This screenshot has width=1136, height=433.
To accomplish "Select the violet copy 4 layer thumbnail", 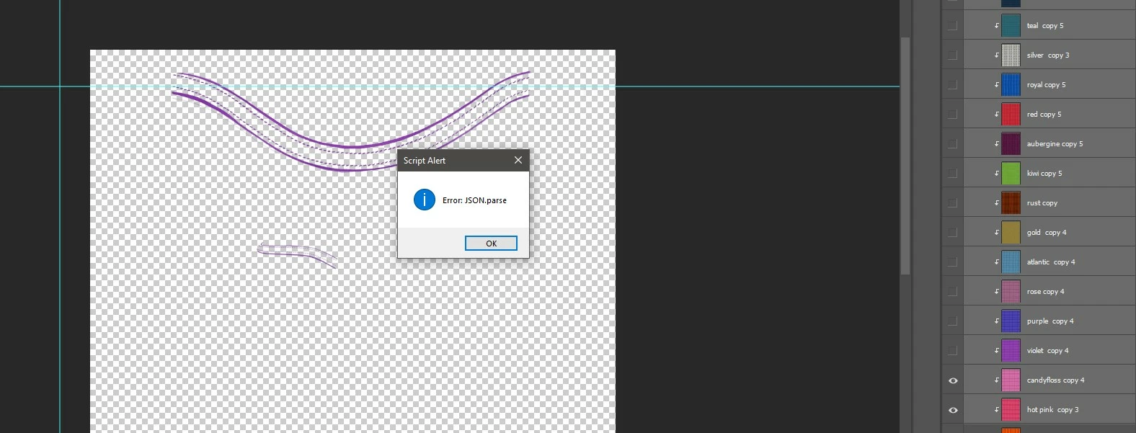I will [1011, 350].
